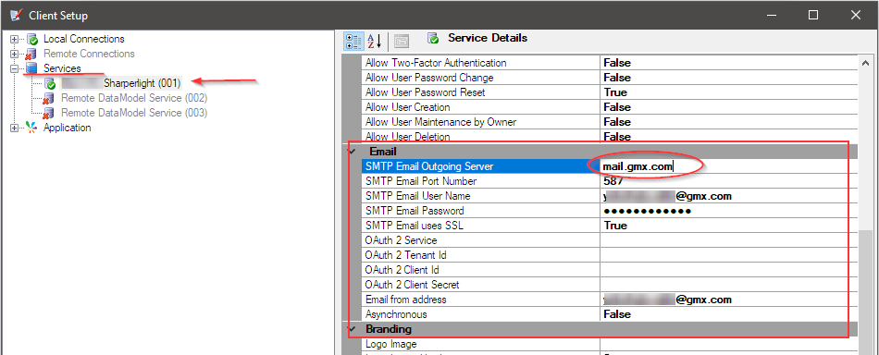This screenshot has height=355, width=879.
Task: Click the Application colorful star icon
Action: [x=32, y=128]
